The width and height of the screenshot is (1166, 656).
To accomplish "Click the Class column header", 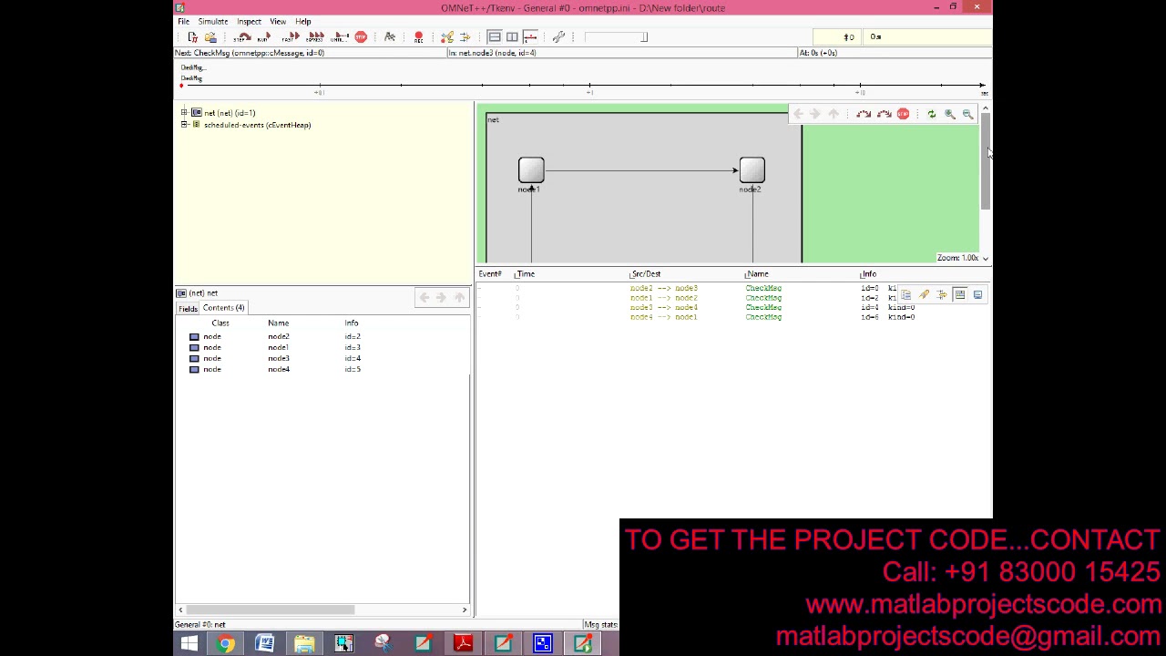I will click(220, 323).
